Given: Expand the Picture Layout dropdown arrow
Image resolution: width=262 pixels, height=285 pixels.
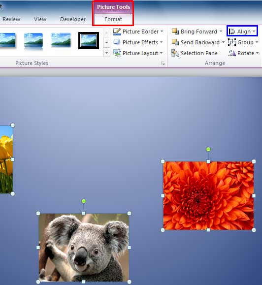Looking at the screenshot, I should (161, 53).
